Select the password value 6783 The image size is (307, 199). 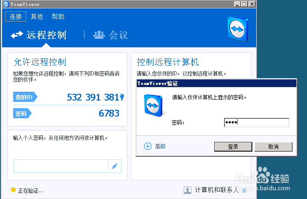click(109, 114)
